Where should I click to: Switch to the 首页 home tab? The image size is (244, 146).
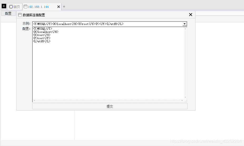point(15,7)
